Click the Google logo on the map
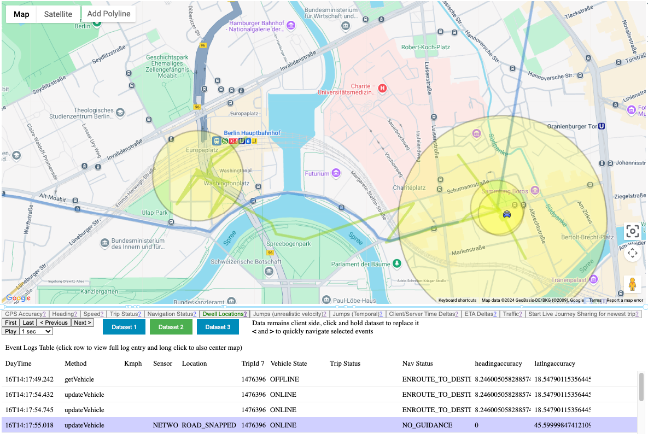The width and height of the screenshot is (648, 434). coord(18,297)
